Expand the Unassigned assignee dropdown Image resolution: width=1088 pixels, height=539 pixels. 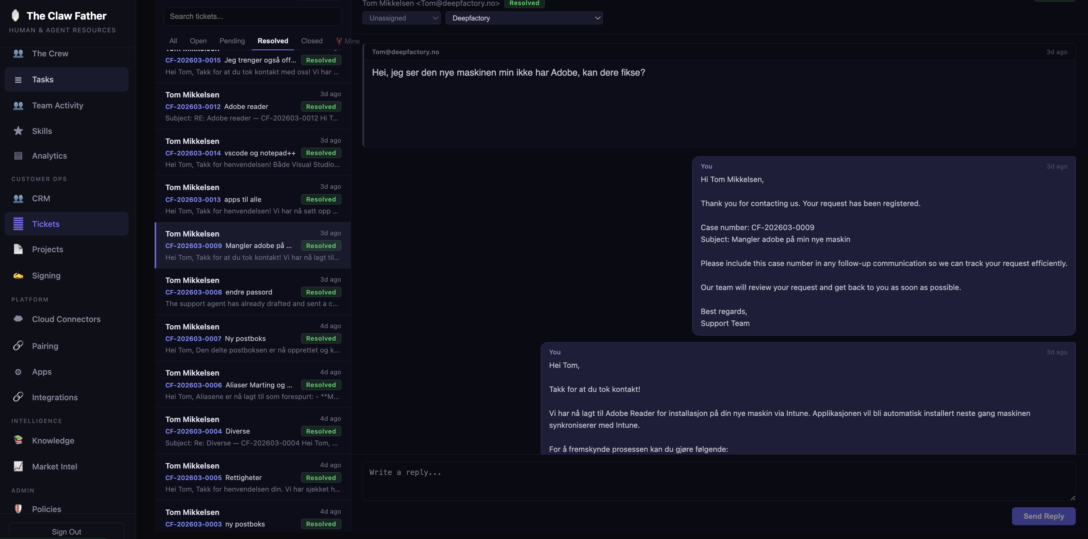[401, 18]
